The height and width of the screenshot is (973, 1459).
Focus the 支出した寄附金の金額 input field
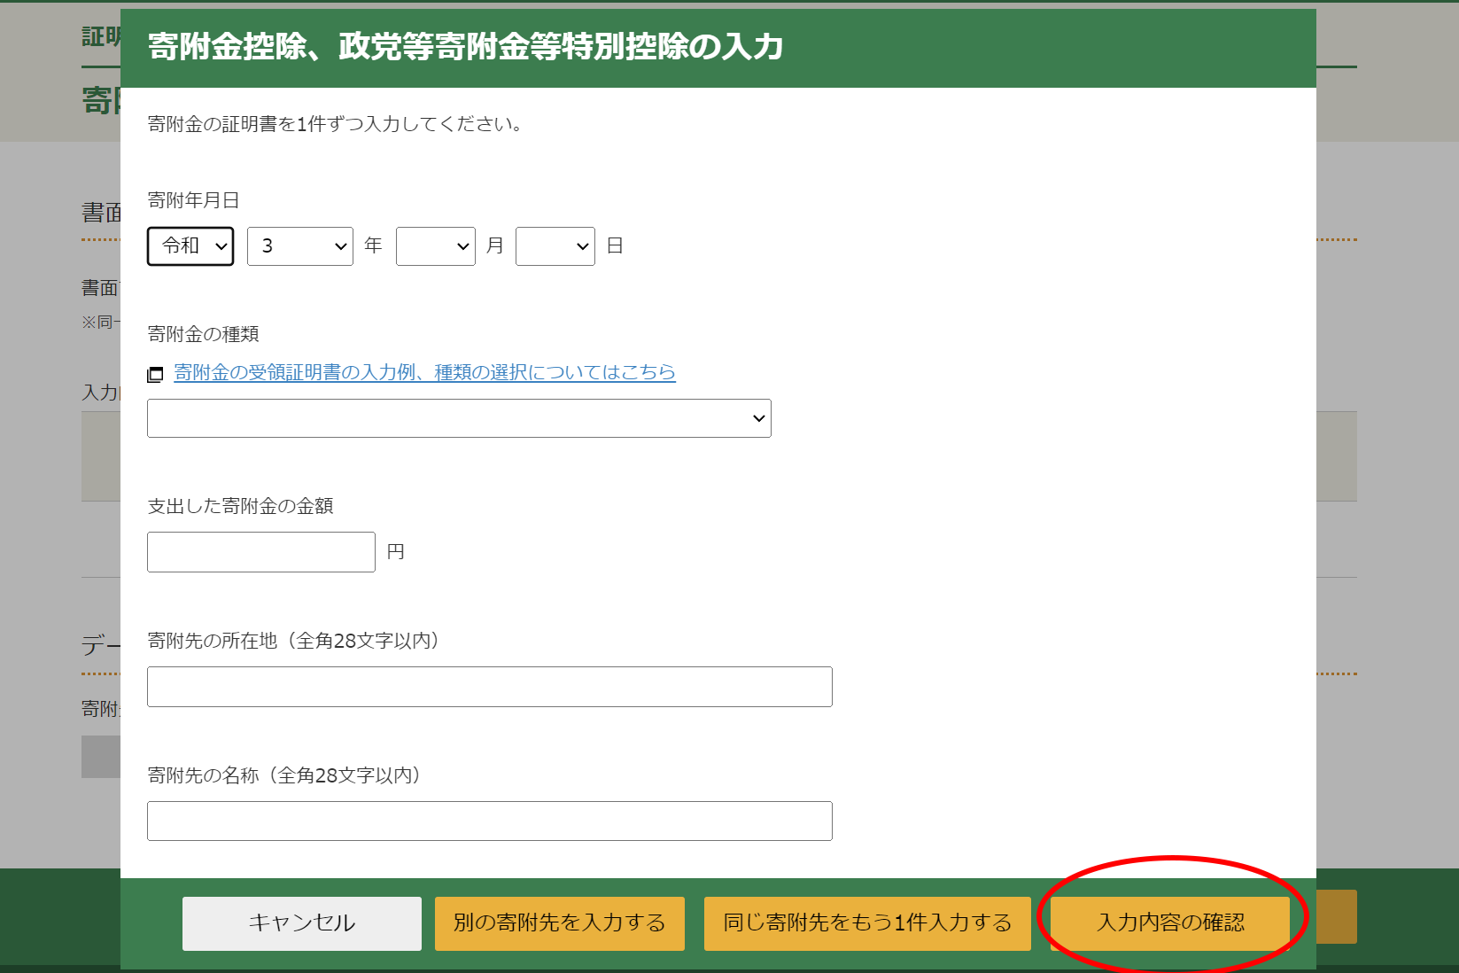(x=261, y=552)
